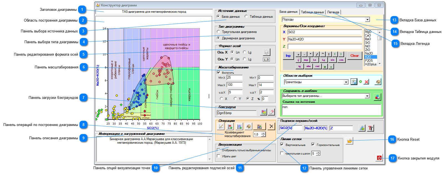Click the sin function key
Viewport: 446px width, 175px height.
(332, 60)
